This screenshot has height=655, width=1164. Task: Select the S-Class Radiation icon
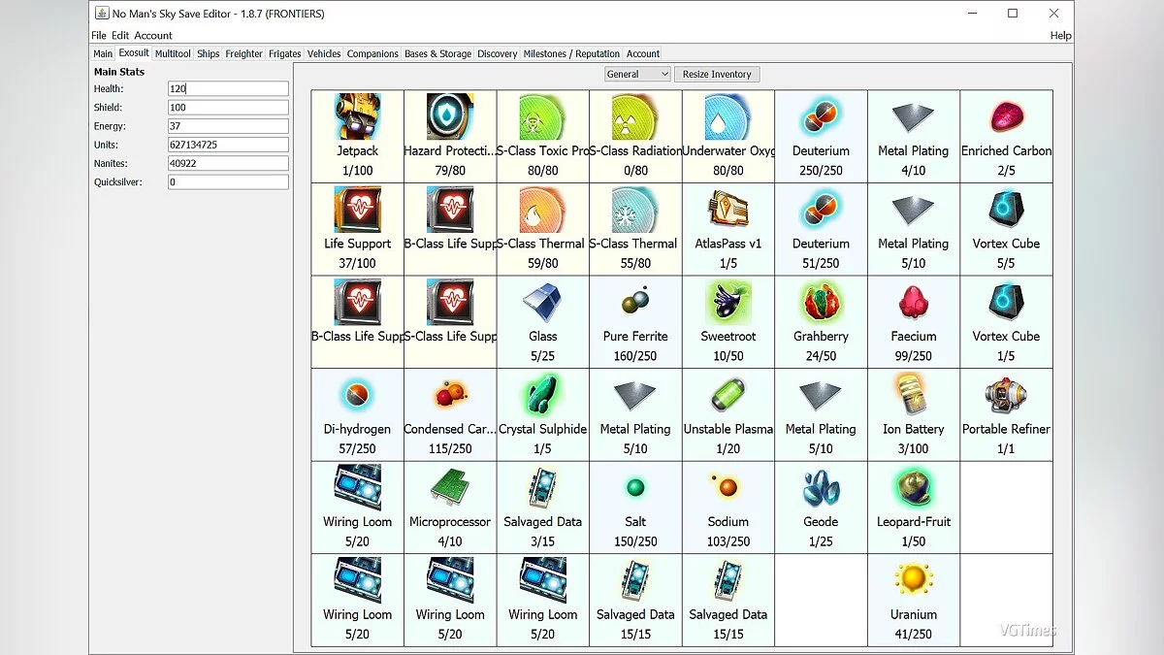[635, 117]
